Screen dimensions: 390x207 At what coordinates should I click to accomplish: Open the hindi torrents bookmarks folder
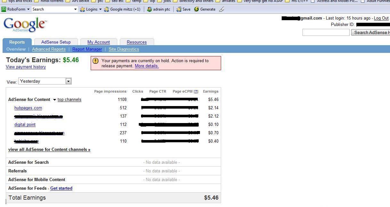(49, 1)
